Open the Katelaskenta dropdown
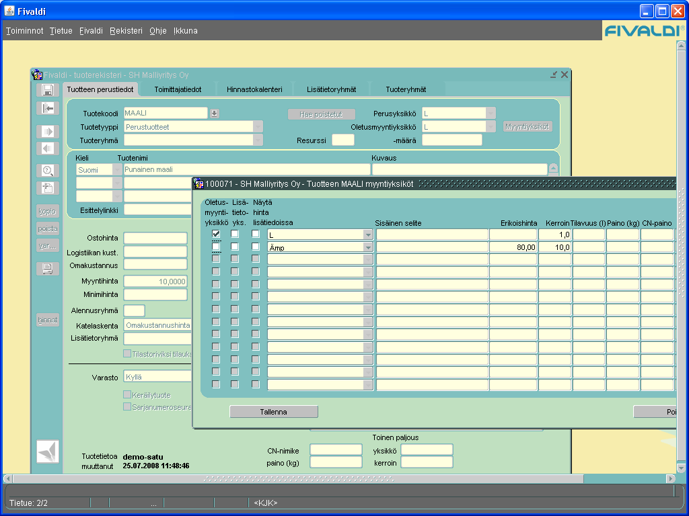The width and height of the screenshot is (689, 516). 158,325
